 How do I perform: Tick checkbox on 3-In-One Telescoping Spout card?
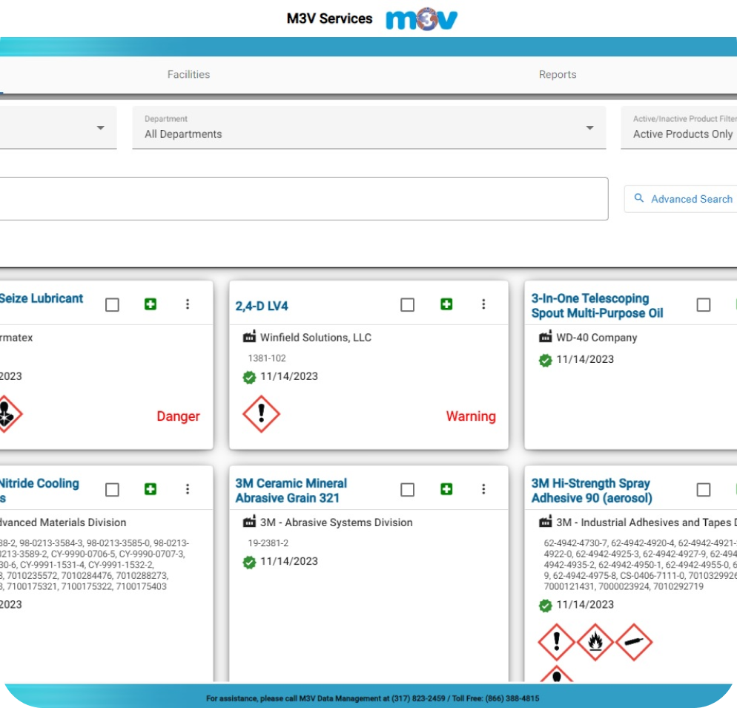704,305
